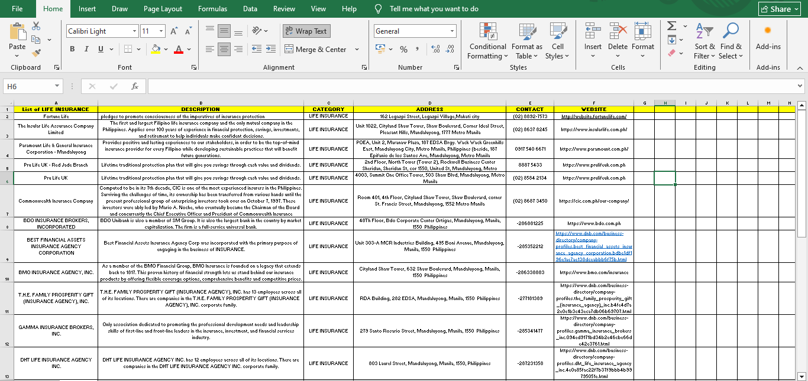The height and width of the screenshot is (381, 808).
Task: Toggle Top Align
Action: 210,31
